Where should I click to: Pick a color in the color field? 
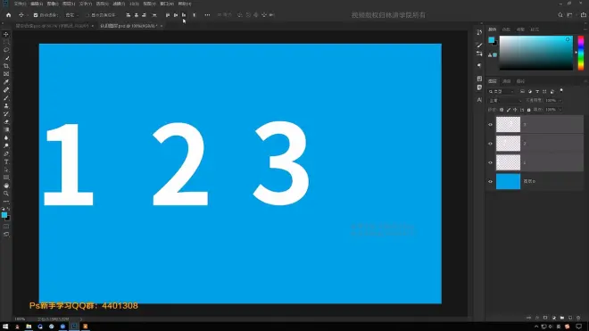[536, 53]
